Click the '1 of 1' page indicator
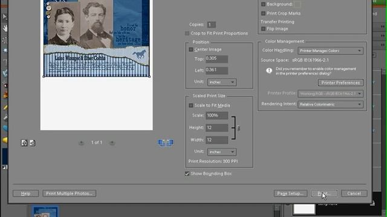The height and width of the screenshot is (217, 387). [x=97, y=143]
